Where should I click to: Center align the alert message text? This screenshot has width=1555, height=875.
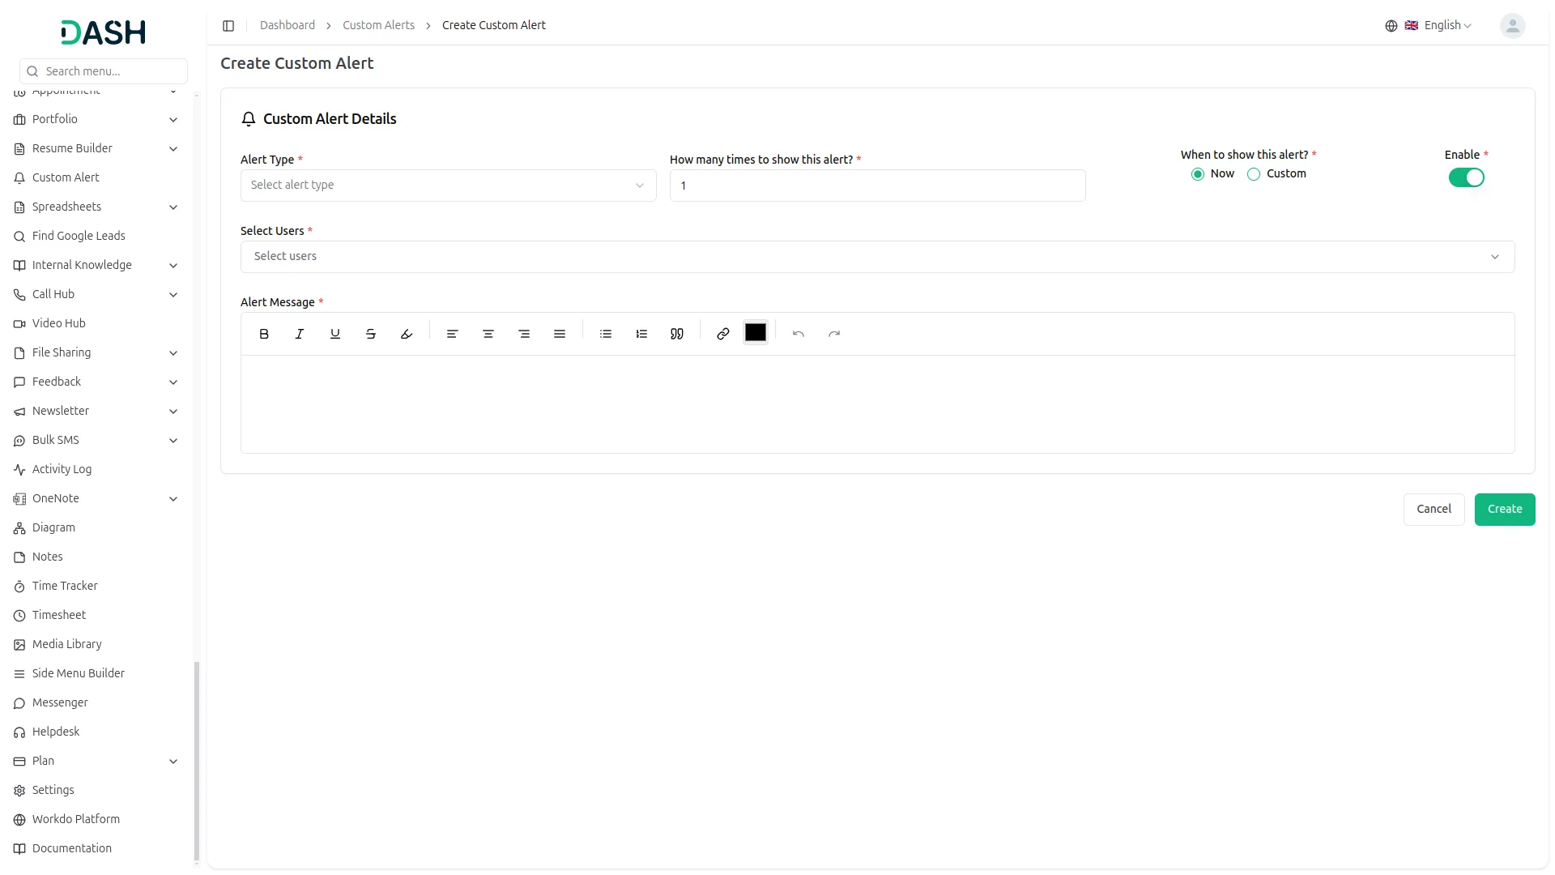pos(488,334)
